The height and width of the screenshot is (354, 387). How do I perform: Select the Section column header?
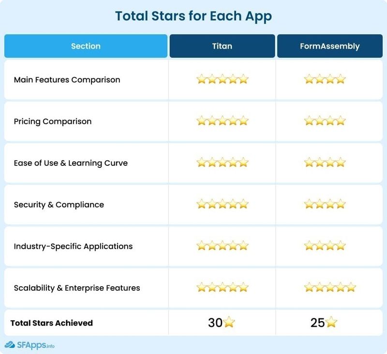click(86, 46)
